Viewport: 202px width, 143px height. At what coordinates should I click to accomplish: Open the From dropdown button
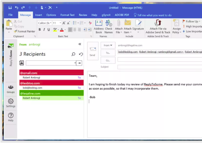coord(108,45)
